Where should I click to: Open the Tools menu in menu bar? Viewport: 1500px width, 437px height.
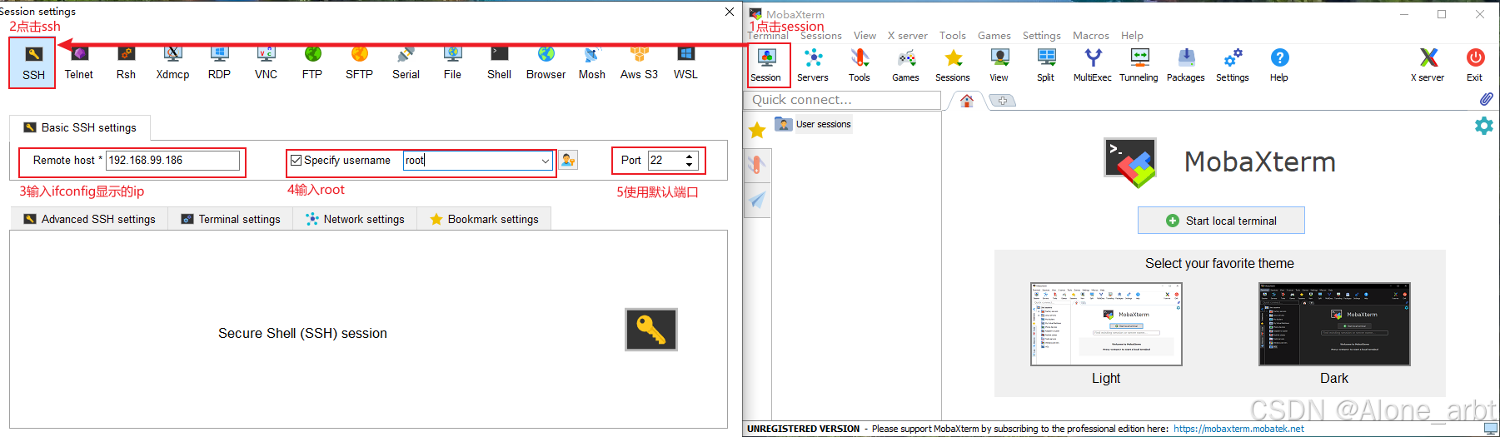pyautogui.click(x=953, y=36)
